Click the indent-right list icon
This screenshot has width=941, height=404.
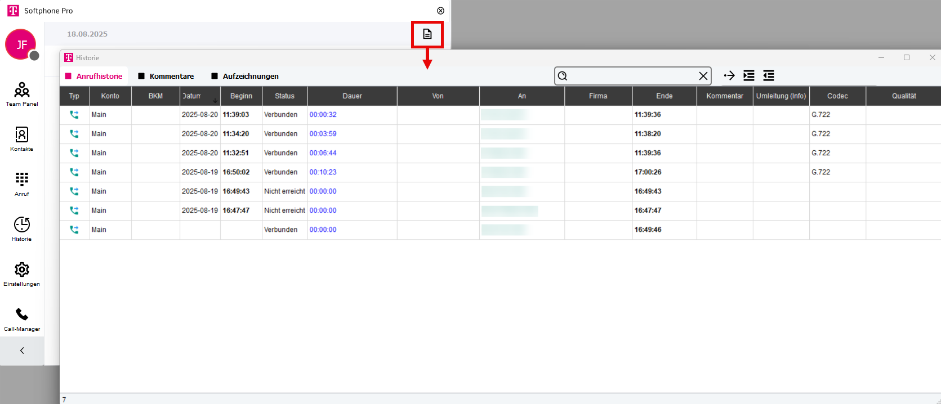click(749, 75)
